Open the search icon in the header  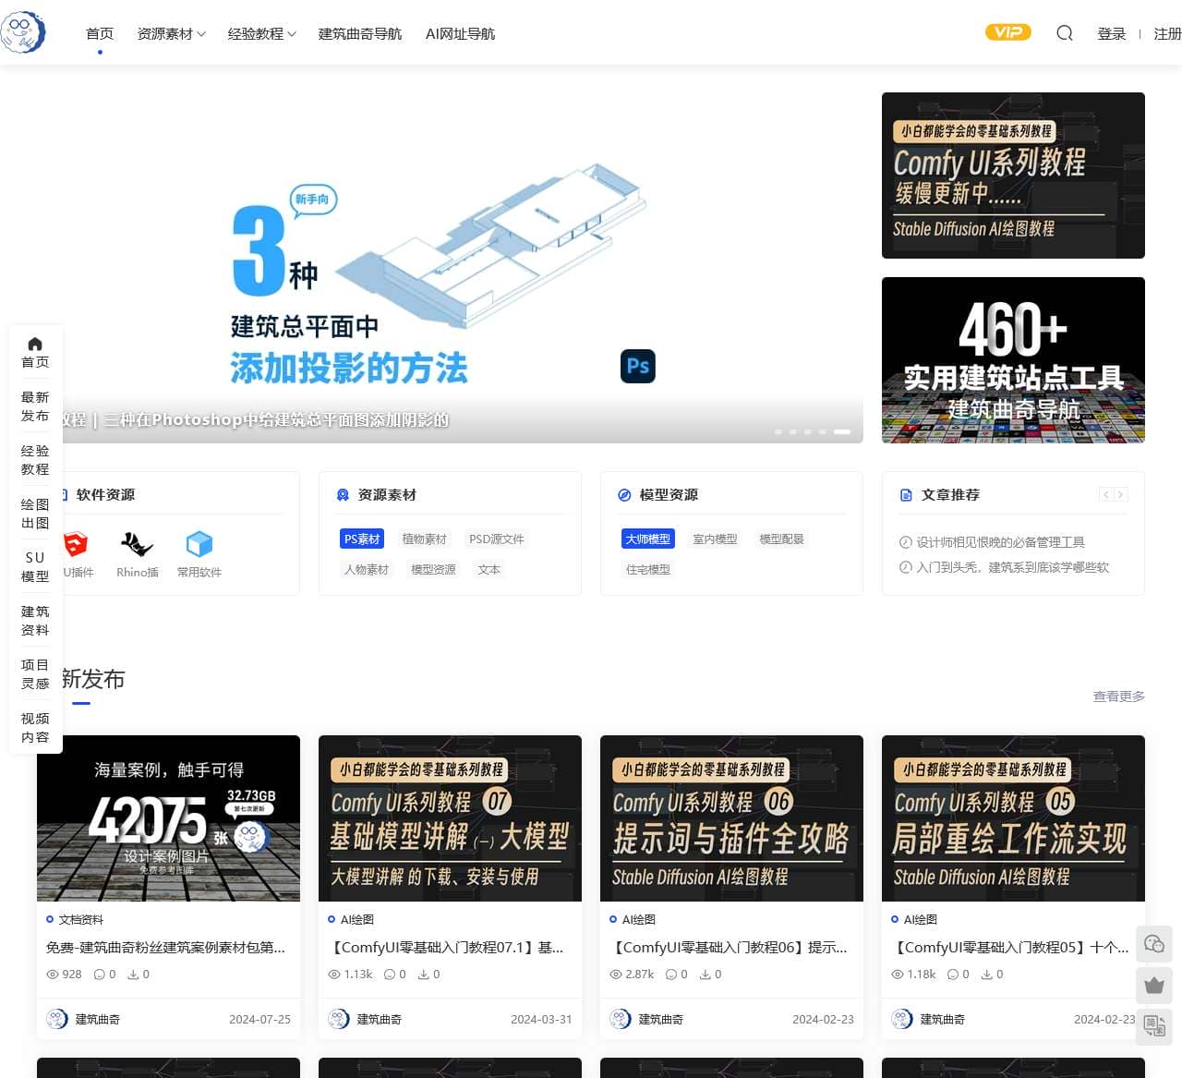point(1065,33)
